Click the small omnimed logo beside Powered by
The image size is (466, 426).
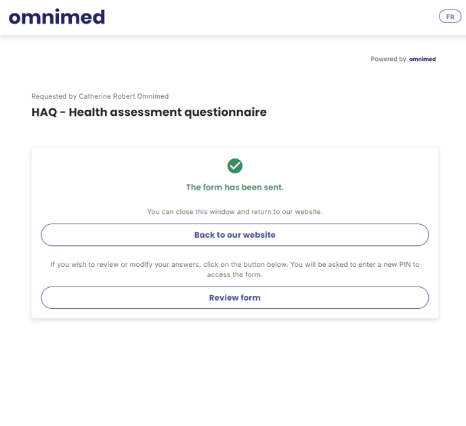(423, 60)
